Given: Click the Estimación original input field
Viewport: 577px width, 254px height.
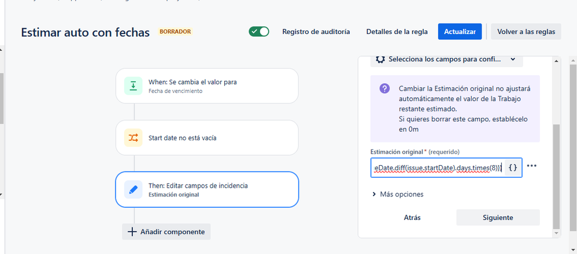Looking at the screenshot, I should [x=437, y=167].
